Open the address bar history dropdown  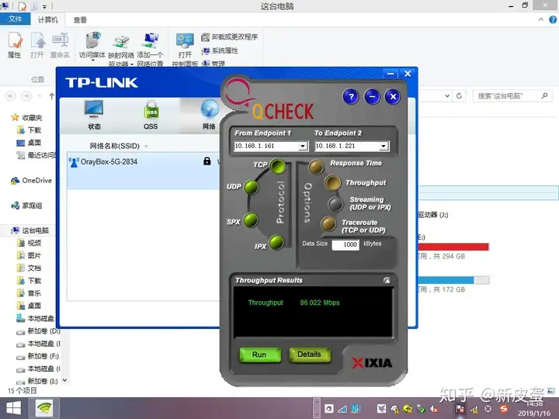click(x=447, y=96)
